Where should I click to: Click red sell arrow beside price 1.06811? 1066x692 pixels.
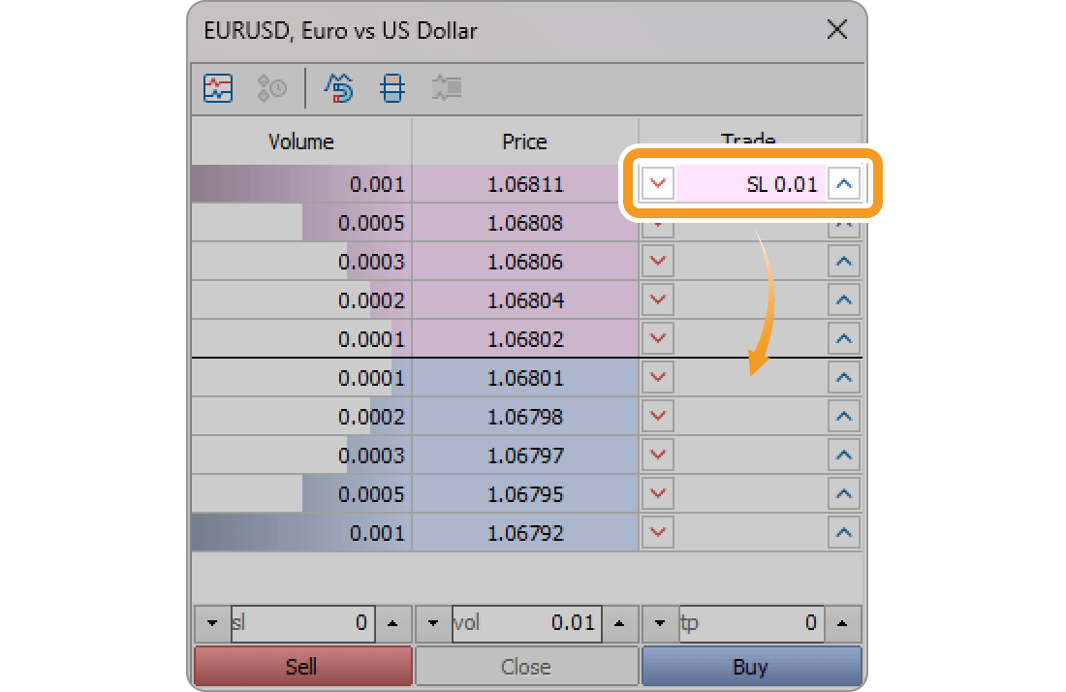[657, 183]
